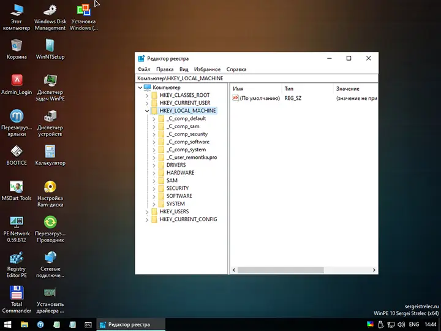The height and width of the screenshot is (331, 441).
Task: Select the SECURITY key
Action: (178, 188)
